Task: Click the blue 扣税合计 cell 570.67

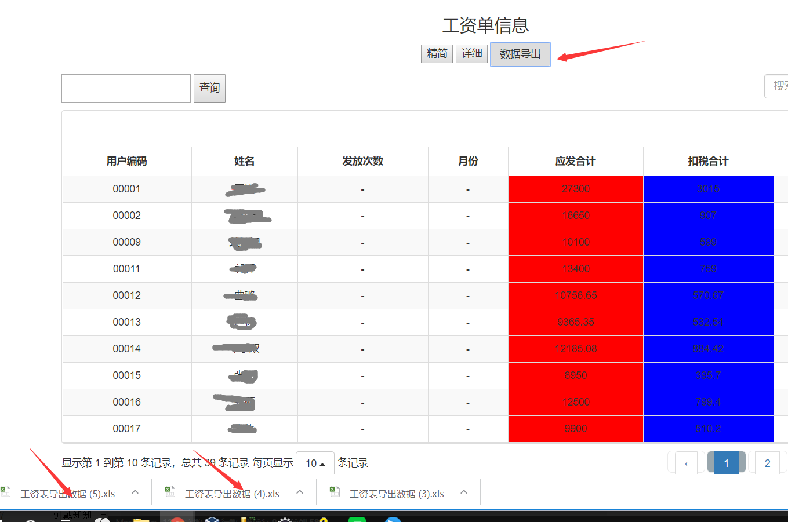Action: point(709,295)
